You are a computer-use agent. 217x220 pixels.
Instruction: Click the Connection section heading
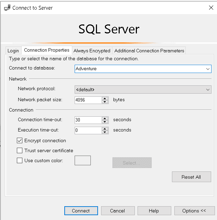click(21, 110)
